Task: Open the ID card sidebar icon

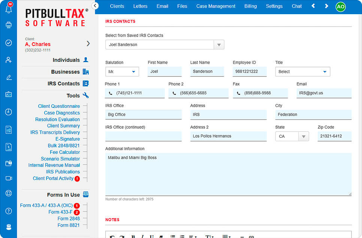Action: click(x=9, y=94)
